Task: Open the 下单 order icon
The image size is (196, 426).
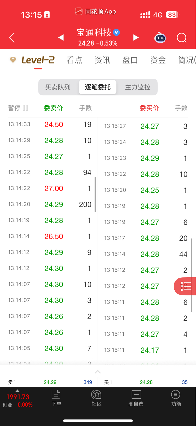Action: 56,398
